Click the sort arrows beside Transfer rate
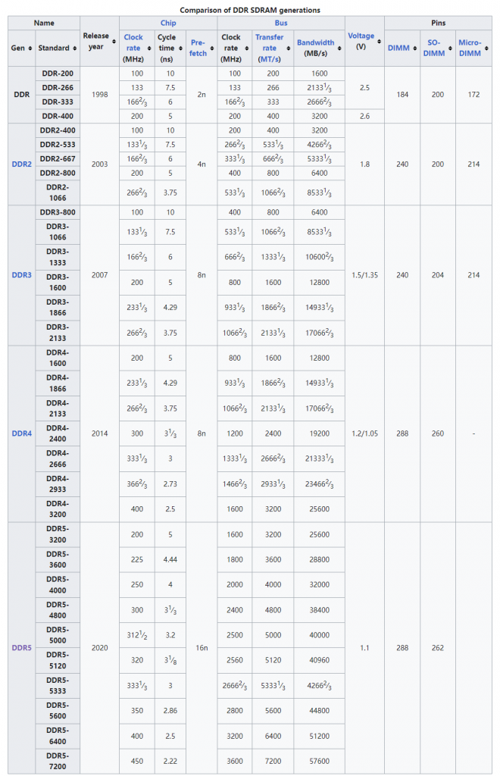Image resolution: width=500 pixels, height=776 pixels. point(286,48)
